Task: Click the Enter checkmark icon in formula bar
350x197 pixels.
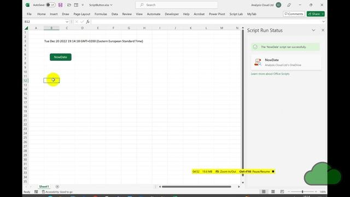Action: [82, 22]
